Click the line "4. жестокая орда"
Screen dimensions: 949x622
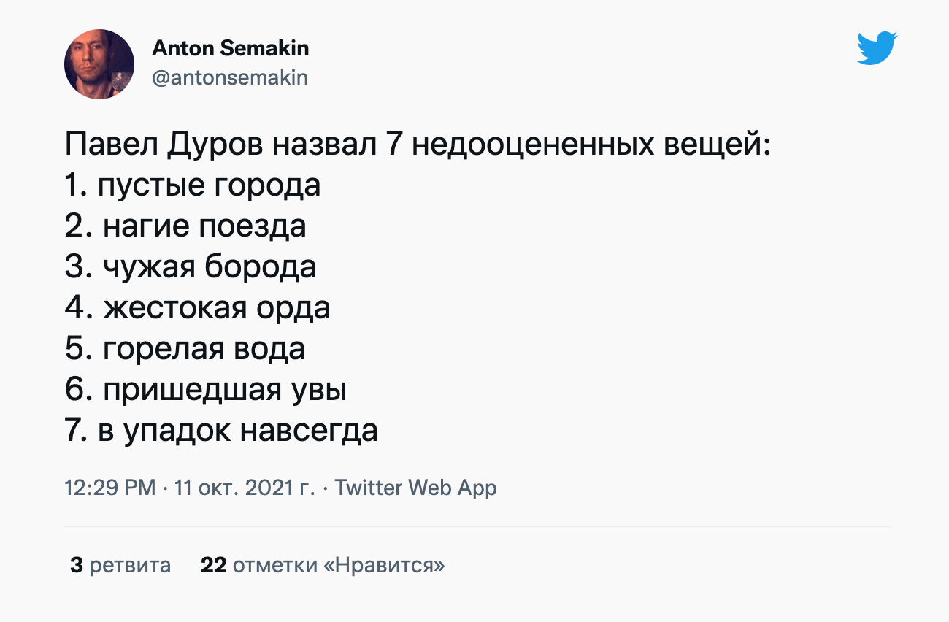point(198,308)
